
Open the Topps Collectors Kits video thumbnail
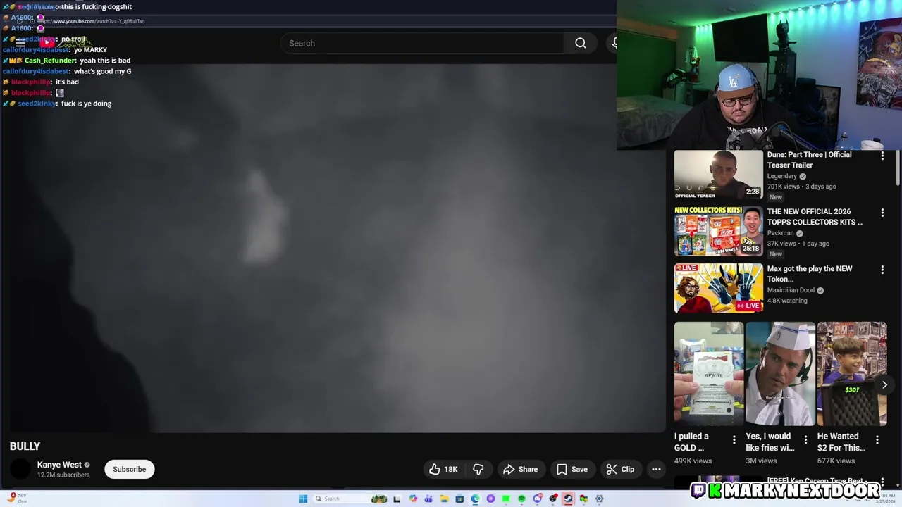pyautogui.click(x=718, y=231)
